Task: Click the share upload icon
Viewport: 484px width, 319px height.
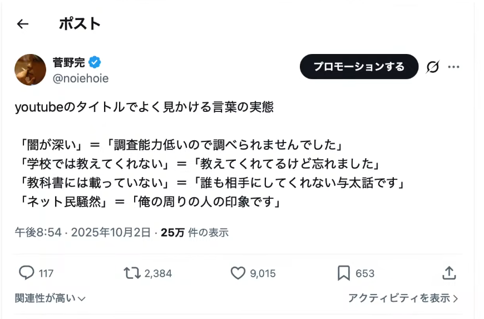Action: point(449,273)
